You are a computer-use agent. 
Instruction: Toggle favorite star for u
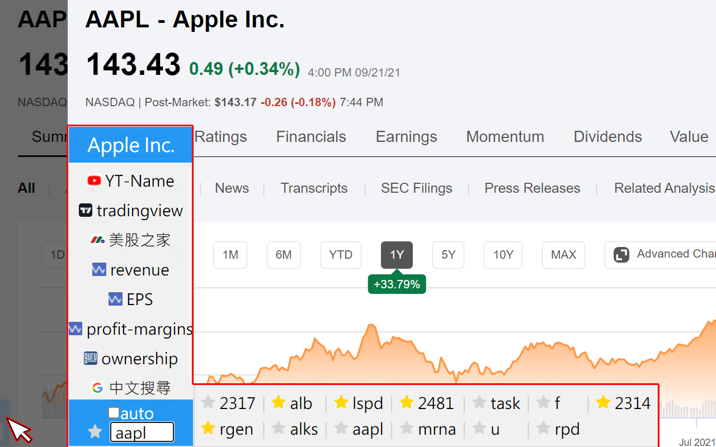479,429
